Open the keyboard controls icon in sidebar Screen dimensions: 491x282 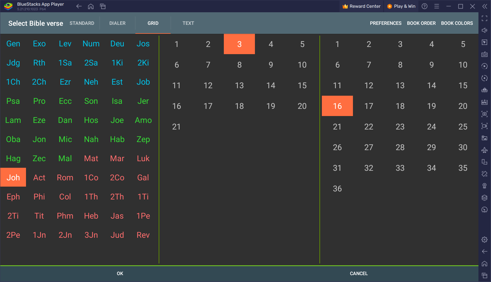[485, 54]
